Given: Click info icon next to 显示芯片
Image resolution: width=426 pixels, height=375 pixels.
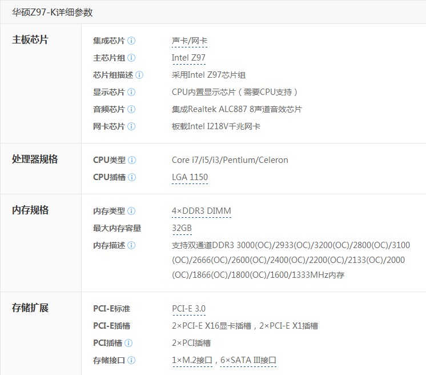Looking at the screenshot, I should pyautogui.click(x=131, y=92).
